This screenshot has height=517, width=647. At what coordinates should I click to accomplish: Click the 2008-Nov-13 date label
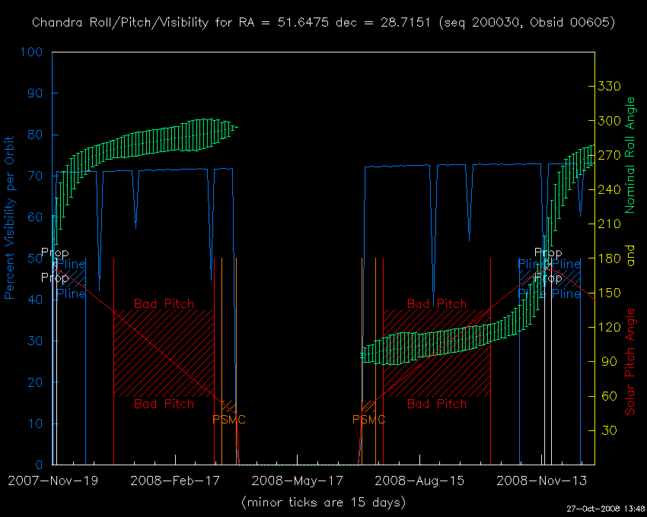[540, 481]
